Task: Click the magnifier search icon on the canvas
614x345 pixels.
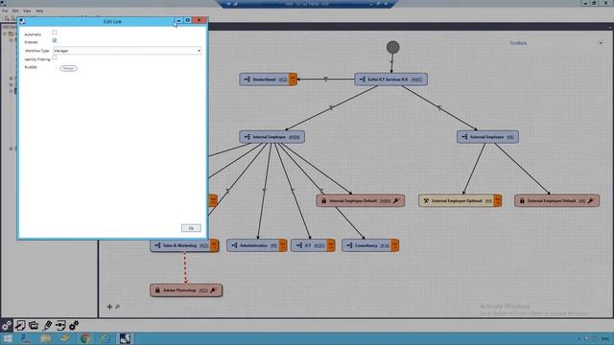Action: [x=117, y=307]
